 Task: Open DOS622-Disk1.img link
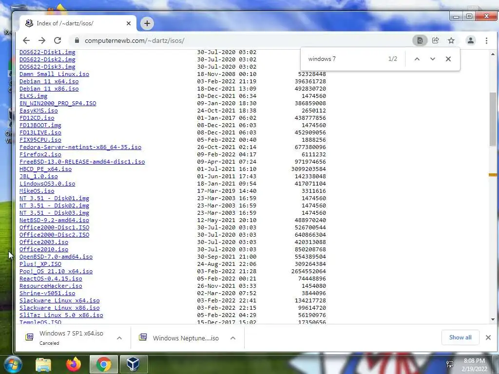pyautogui.click(x=47, y=52)
